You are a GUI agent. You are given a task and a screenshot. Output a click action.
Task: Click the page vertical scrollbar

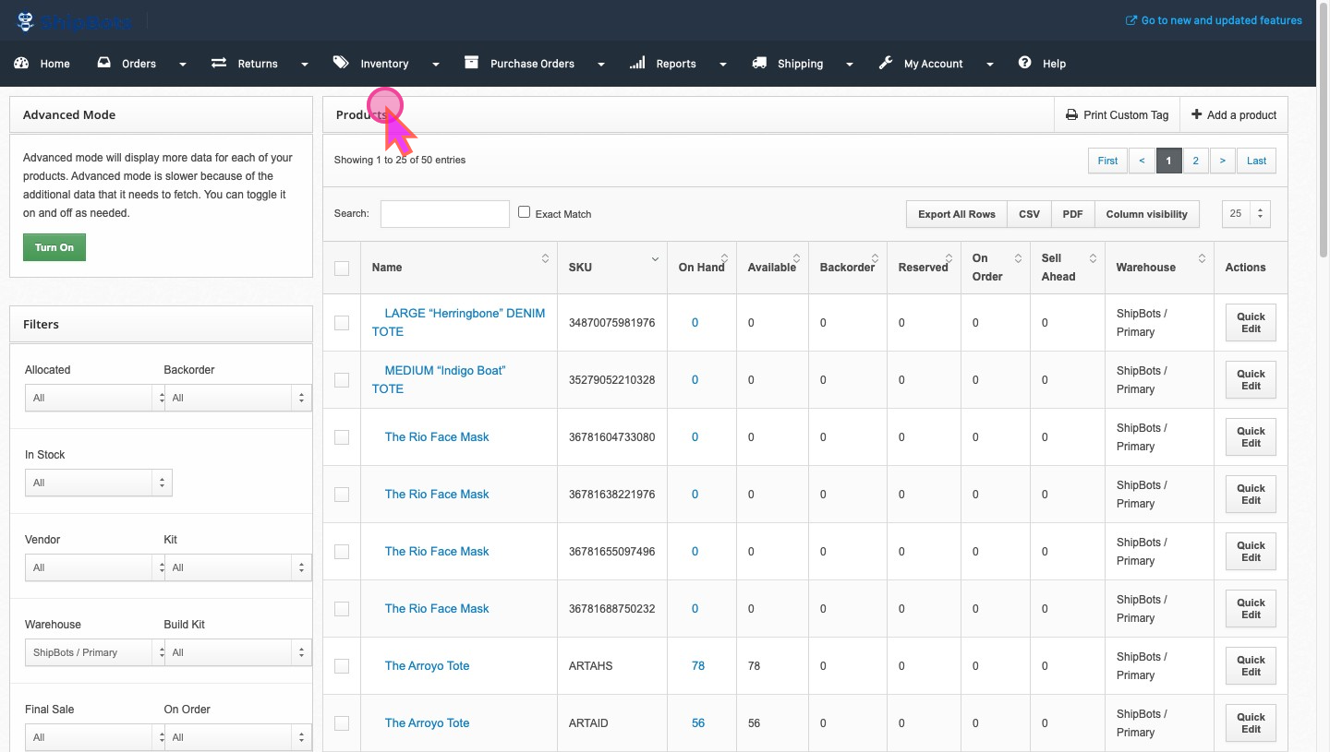[1323, 129]
